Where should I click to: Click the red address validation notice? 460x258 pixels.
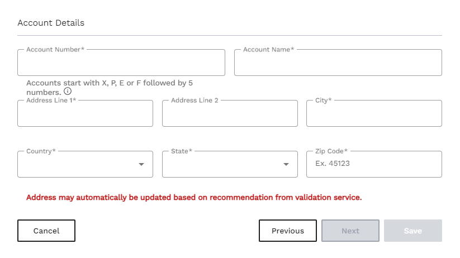coord(194,197)
